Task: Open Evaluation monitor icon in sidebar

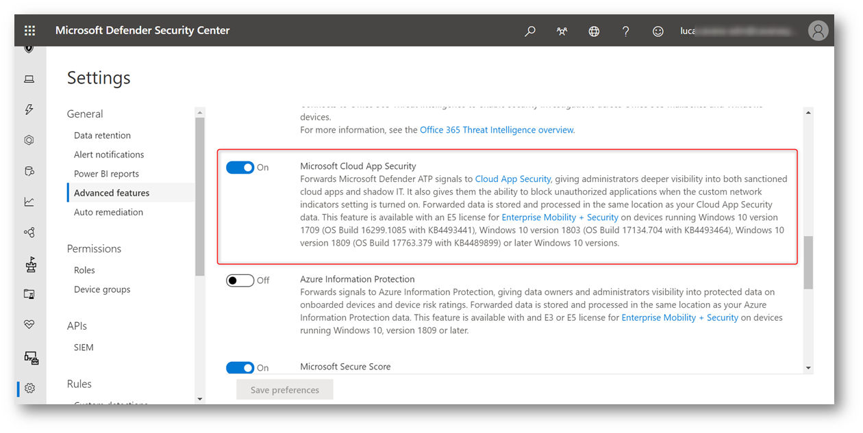Action: (x=29, y=294)
